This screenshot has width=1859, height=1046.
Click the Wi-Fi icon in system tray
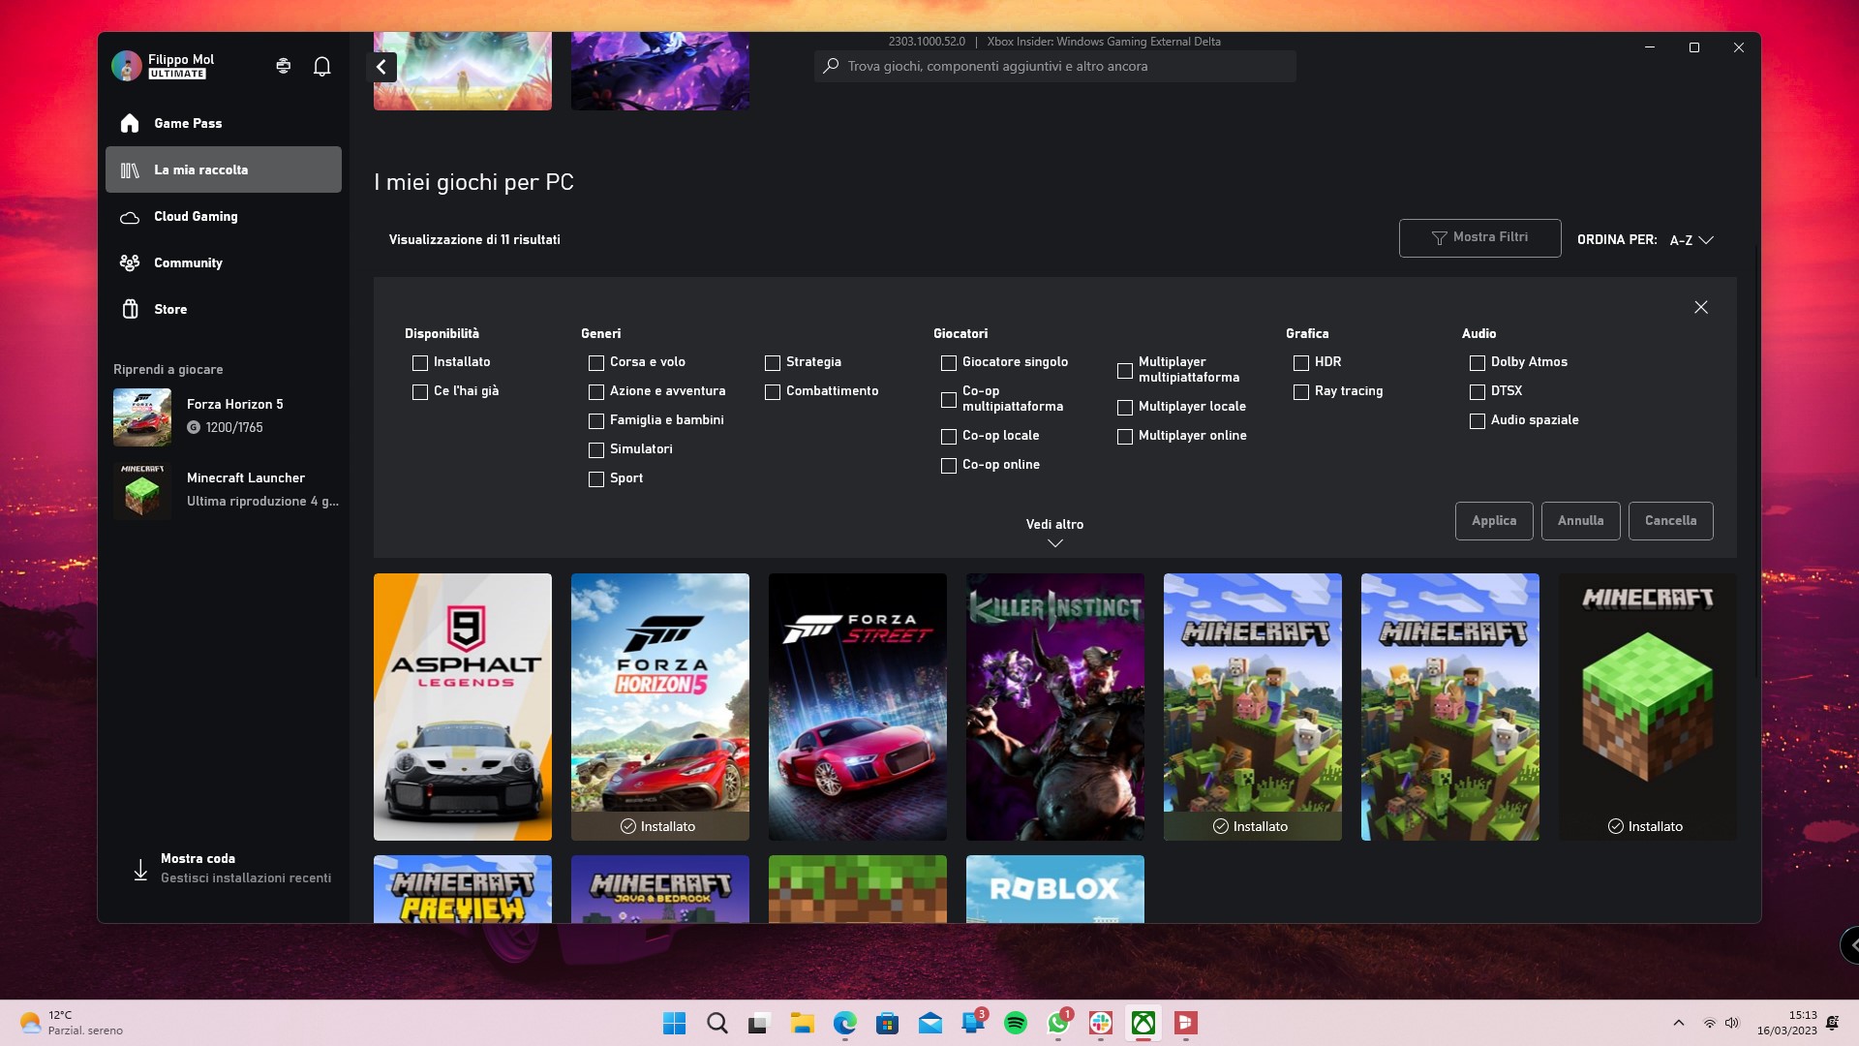pyautogui.click(x=1710, y=1023)
